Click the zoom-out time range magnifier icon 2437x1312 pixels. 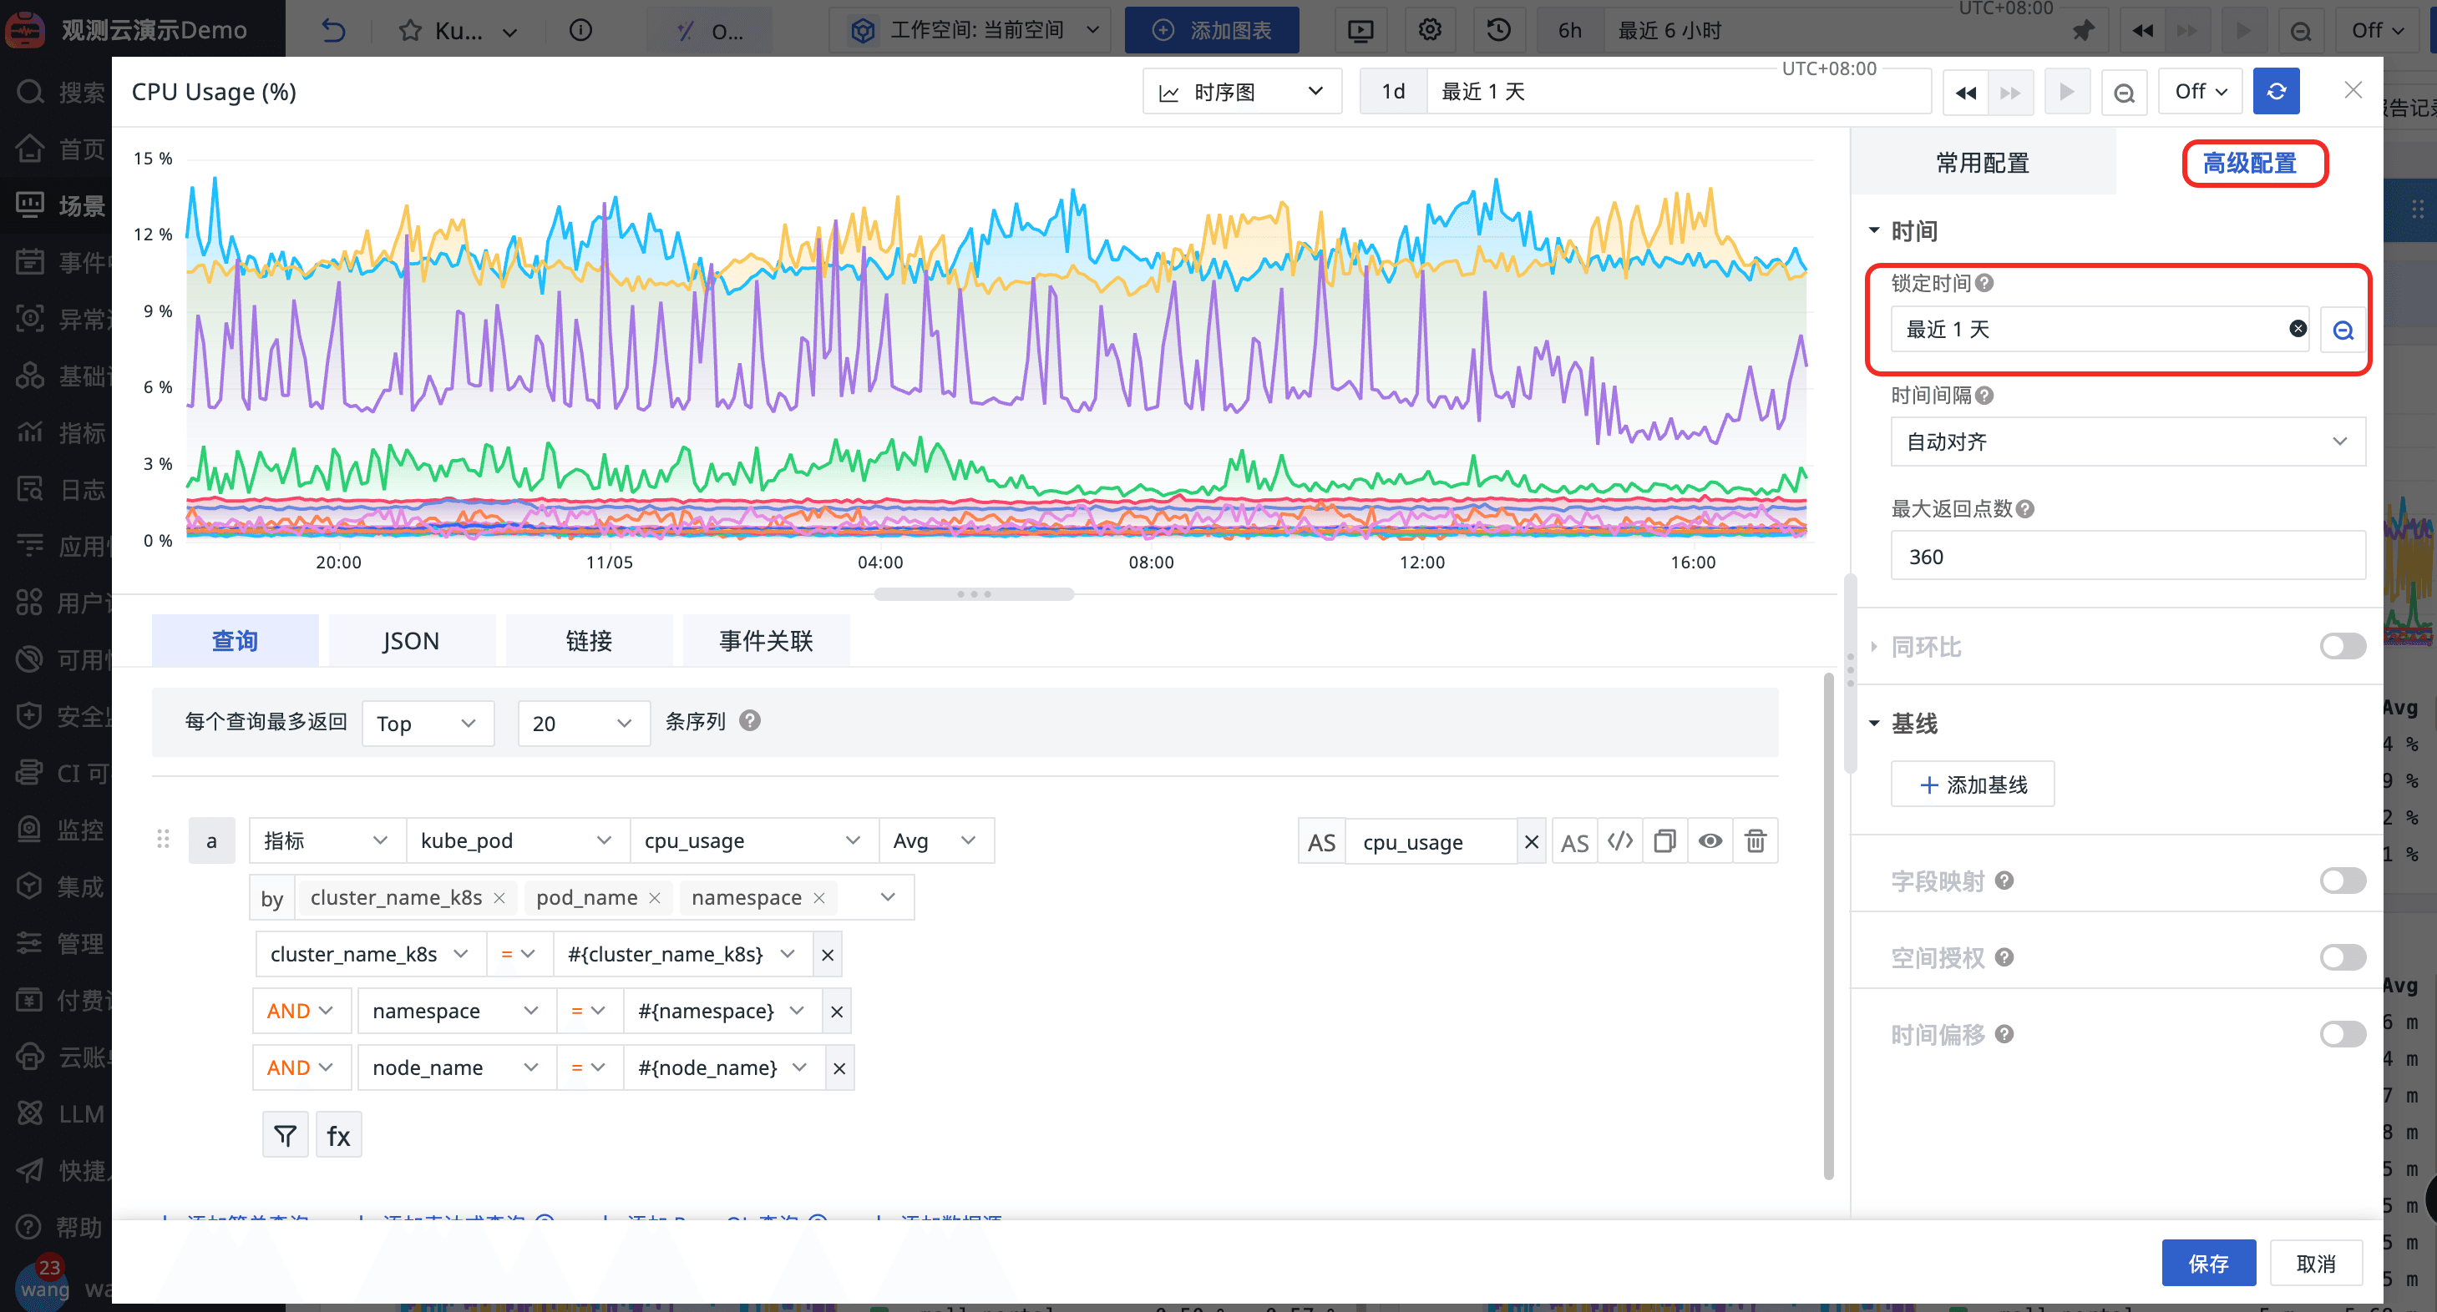[2124, 93]
